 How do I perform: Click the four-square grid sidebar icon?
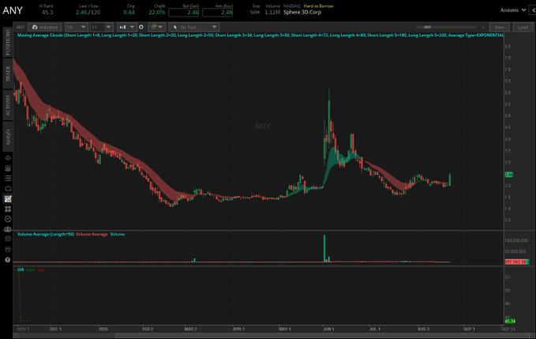point(8,209)
